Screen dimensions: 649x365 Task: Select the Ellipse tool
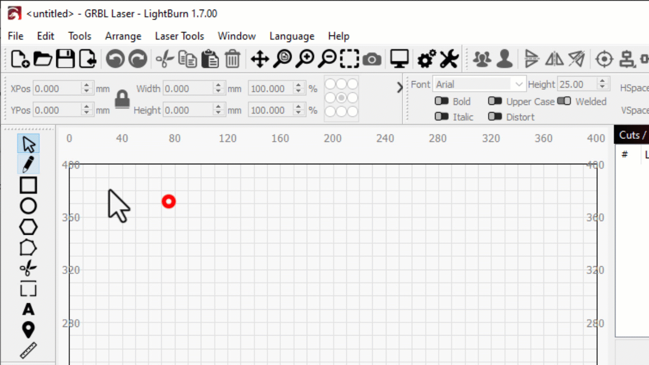coord(28,206)
